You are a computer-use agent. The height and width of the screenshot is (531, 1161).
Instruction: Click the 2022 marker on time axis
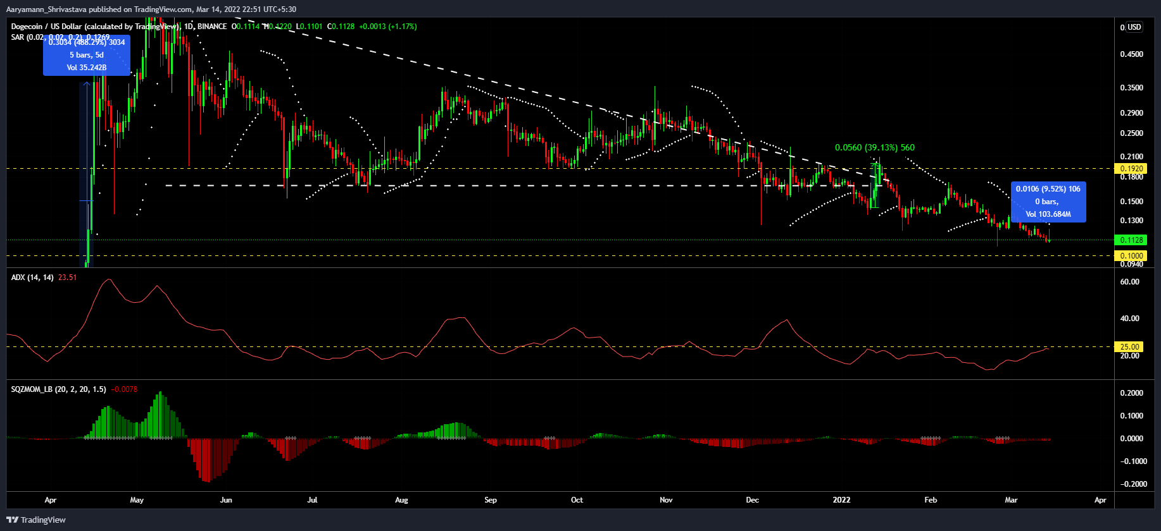click(x=841, y=500)
